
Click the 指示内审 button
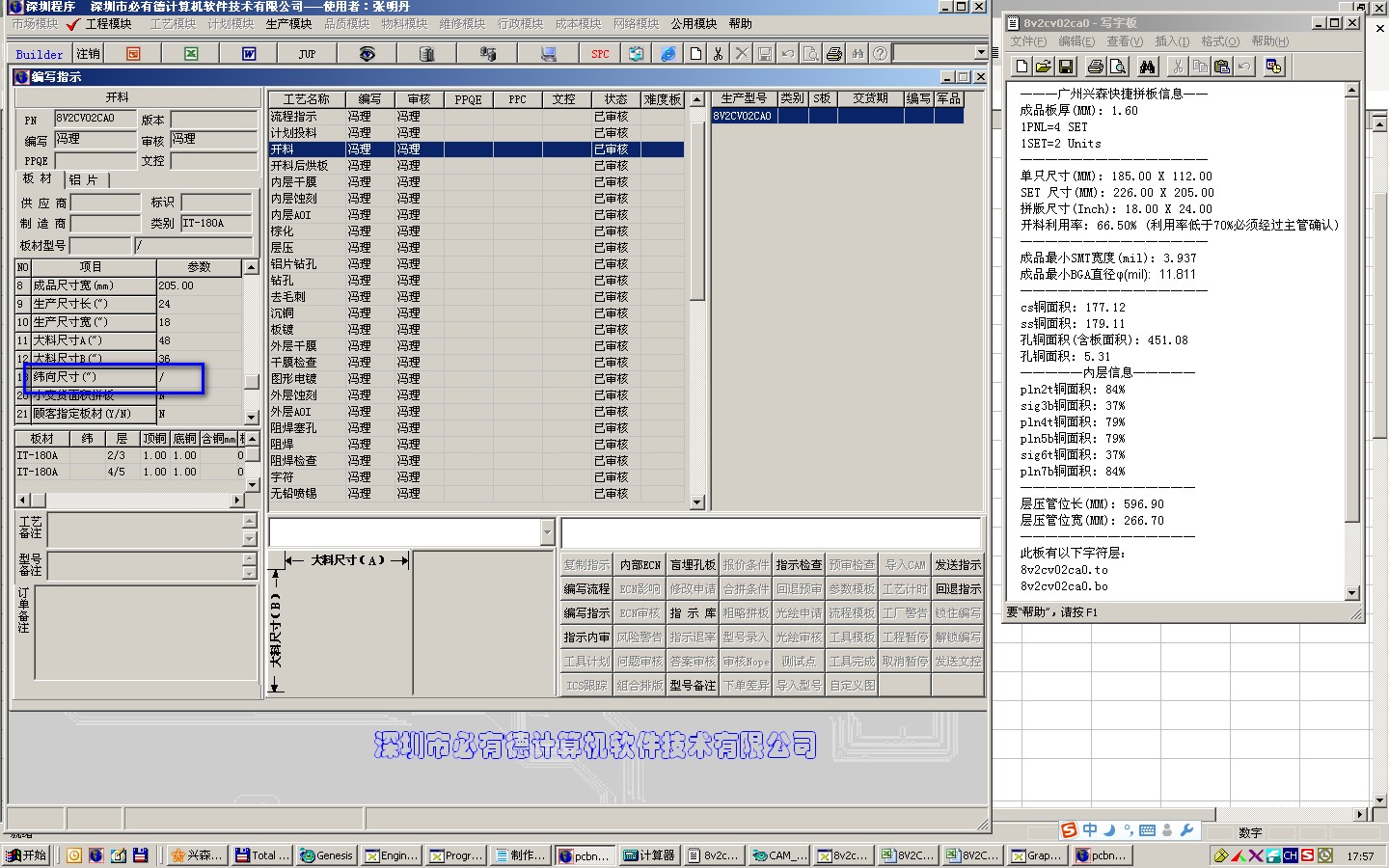586,637
